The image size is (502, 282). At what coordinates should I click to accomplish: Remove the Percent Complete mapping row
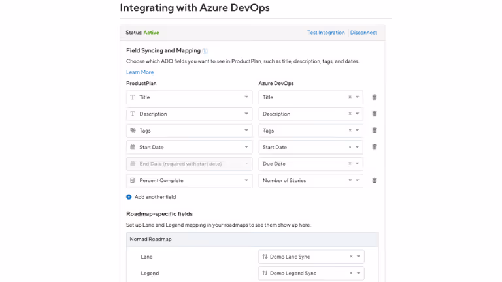[375, 180]
